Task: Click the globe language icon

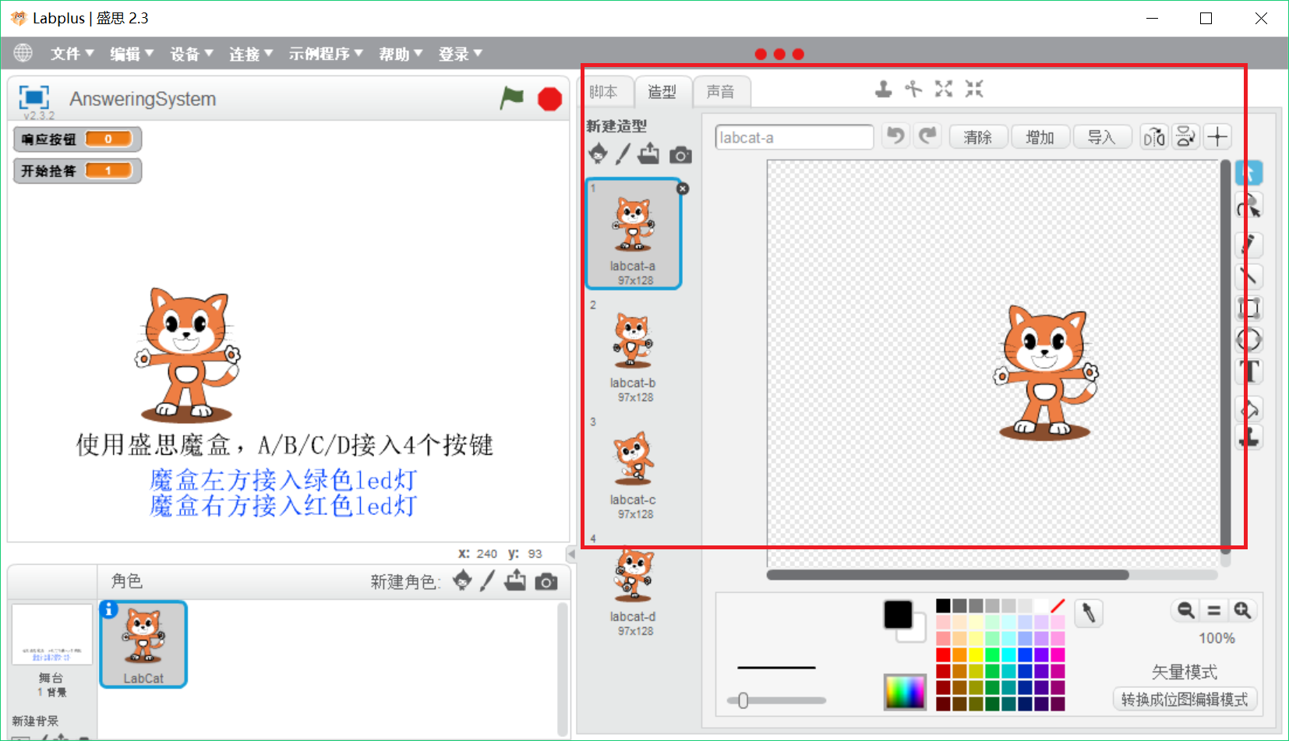Action: (23, 53)
